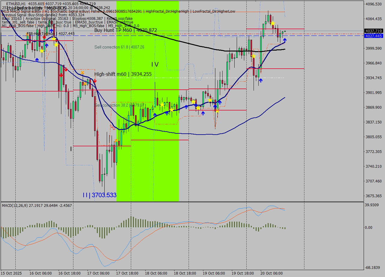Click the red down arrow above High-shift m60 text

tap(95, 81)
